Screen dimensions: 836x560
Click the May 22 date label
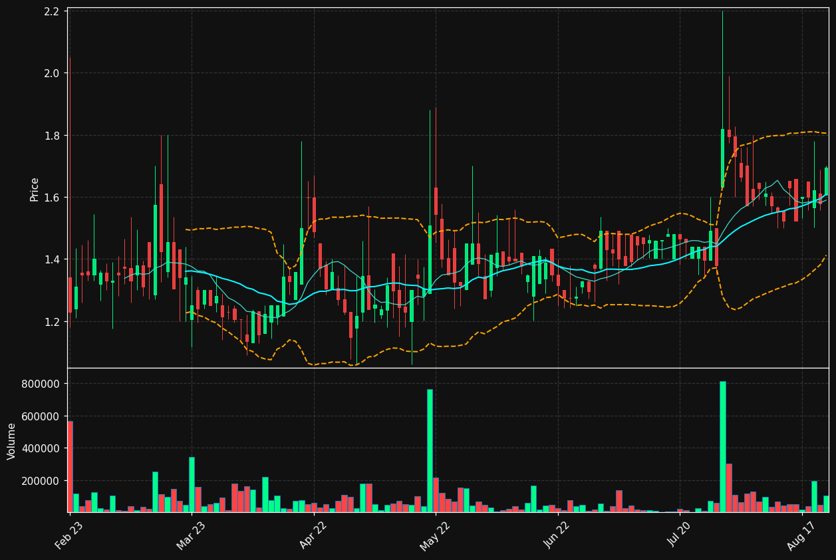[x=435, y=535]
